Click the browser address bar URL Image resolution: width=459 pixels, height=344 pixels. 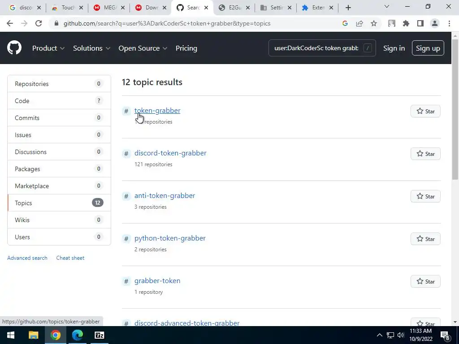point(167,23)
